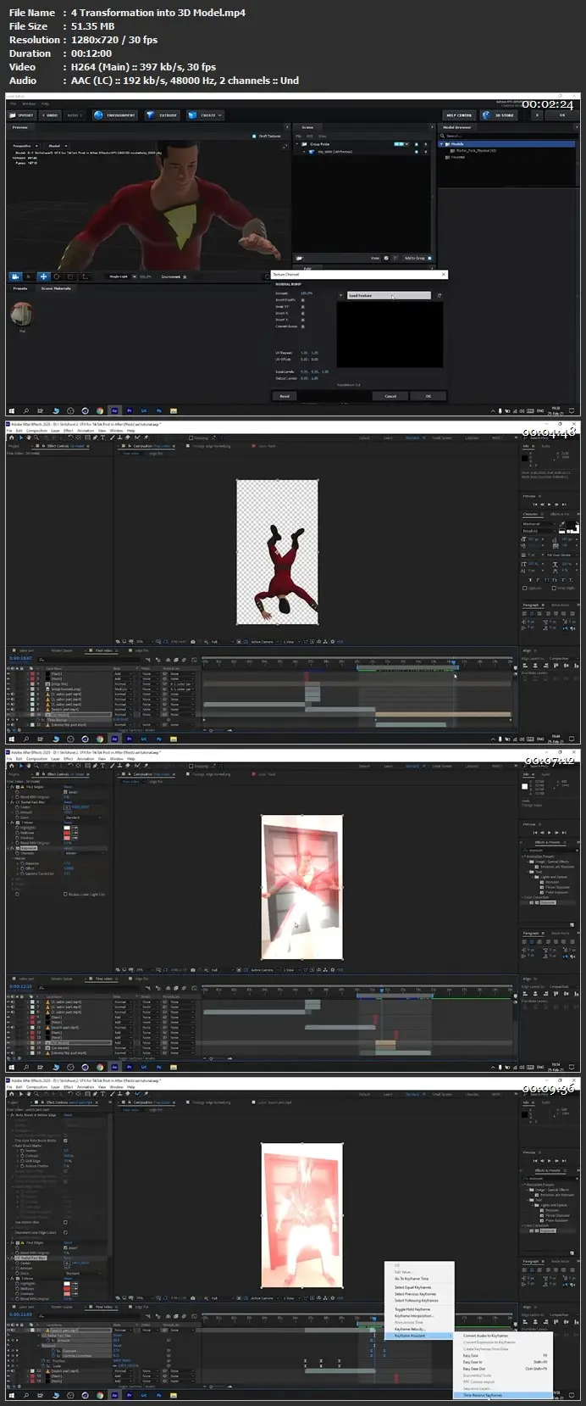Choose Time-Reverse Keyframes in the submenu
Image resolution: width=586 pixels, height=1406 pixels.
click(501, 1395)
